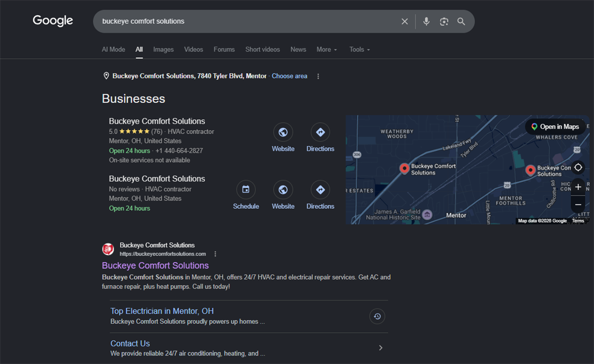Click the 'On-site services not available' text
This screenshot has width=594, height=364.
(150, 160)
